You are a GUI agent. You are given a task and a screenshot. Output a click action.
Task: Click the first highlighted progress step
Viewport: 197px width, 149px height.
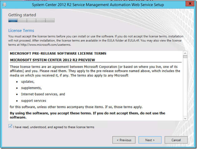pyautogui.click(x=13, y=20)
